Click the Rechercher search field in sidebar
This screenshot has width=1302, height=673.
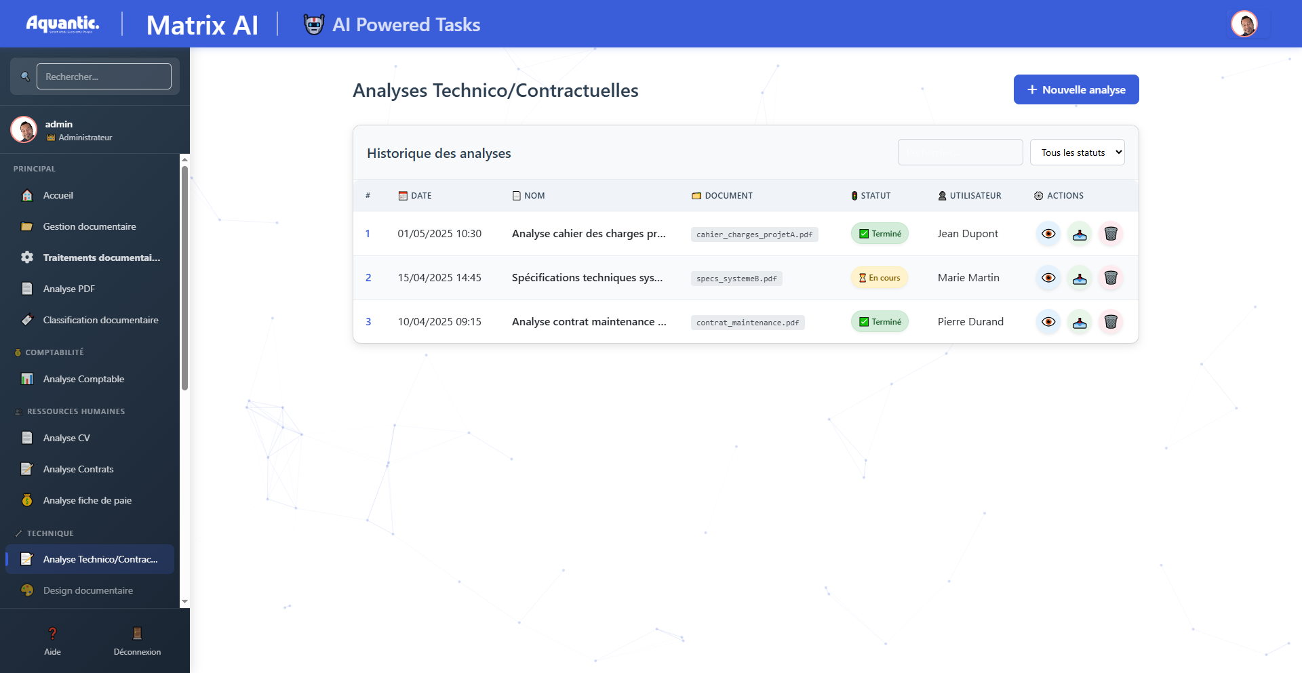104,77
